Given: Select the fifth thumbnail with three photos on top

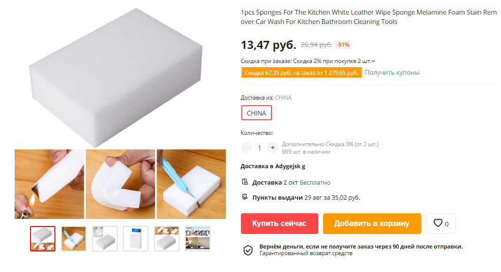Looking at the screenshot, I should coord(167,239).
